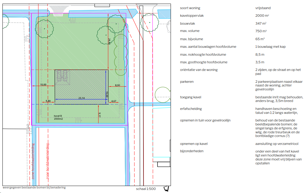
Task: Select the '3,5 m' value
Action: pos(260,62)
